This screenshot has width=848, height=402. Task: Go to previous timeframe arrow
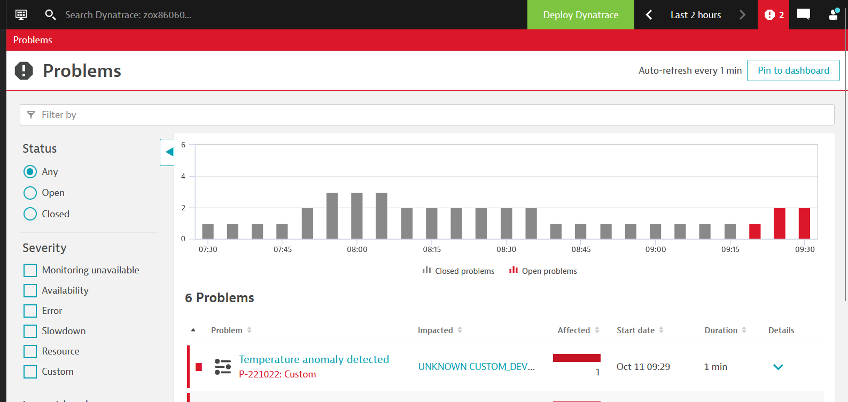(x=649, y=14)
